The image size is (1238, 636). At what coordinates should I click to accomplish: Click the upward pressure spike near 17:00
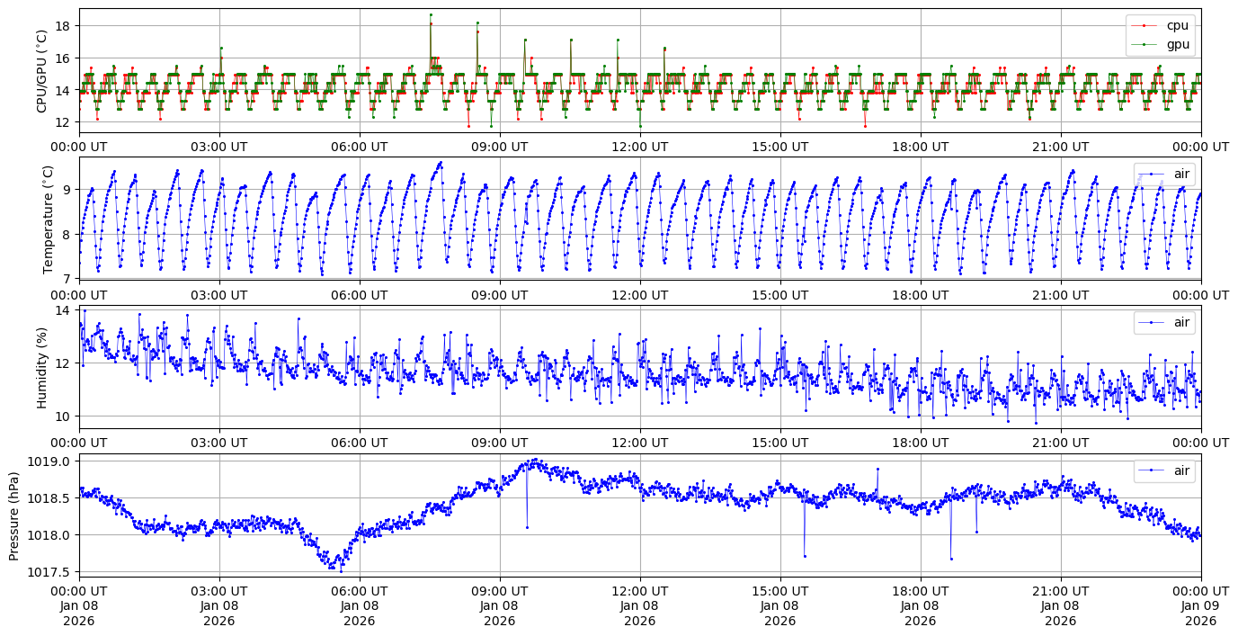click(877, 469)
